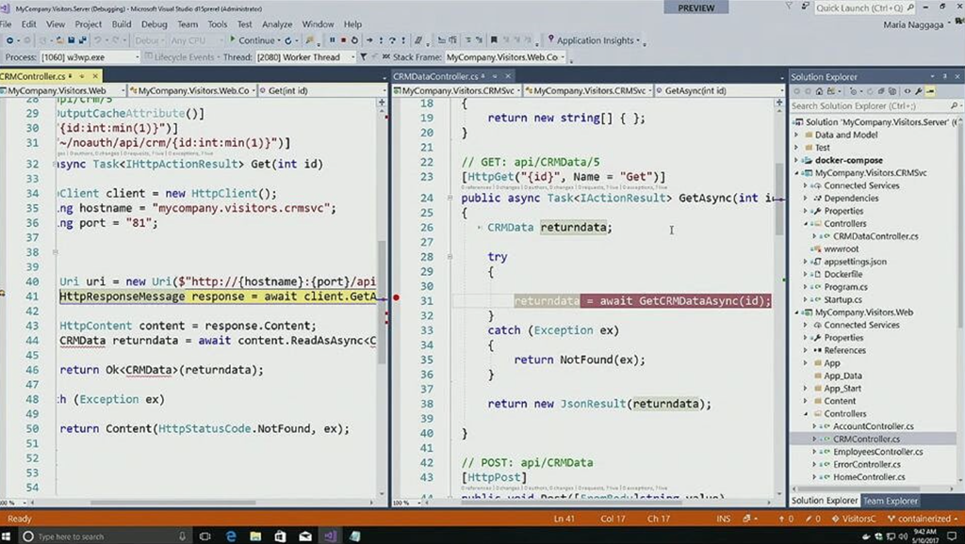The height and width of the screenshot is (544, 965).
Task: Open the Thread dropdown showing Worker Thread
Action: (304, 57)
